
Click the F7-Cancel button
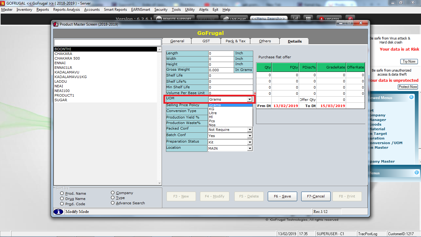(316, 196)
